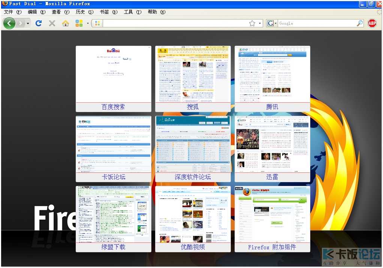Screen dimensions: 383x268
Task: Click the 卡饭论坛 title link
Action: click(113, 177)
